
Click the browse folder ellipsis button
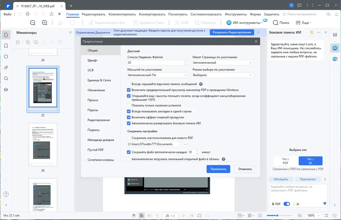tap(185, 144)
